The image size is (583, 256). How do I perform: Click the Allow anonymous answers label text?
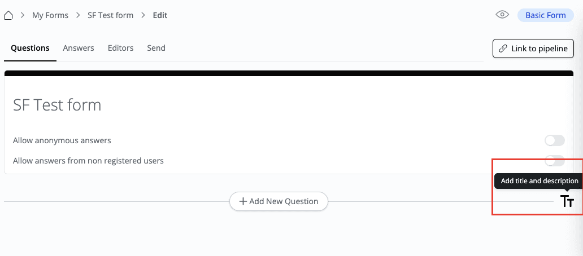pyautogui.click(x=62, y=140)
